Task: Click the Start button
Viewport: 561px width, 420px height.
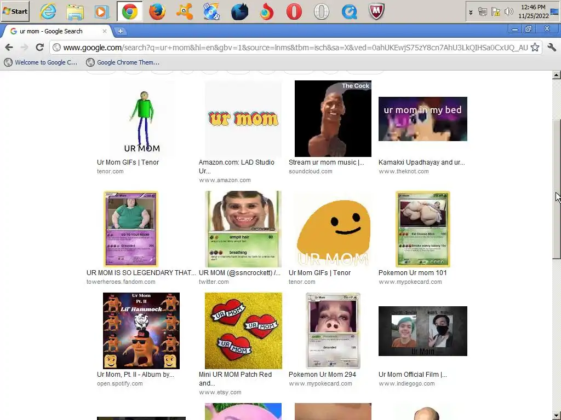Action: pos(15,11)
